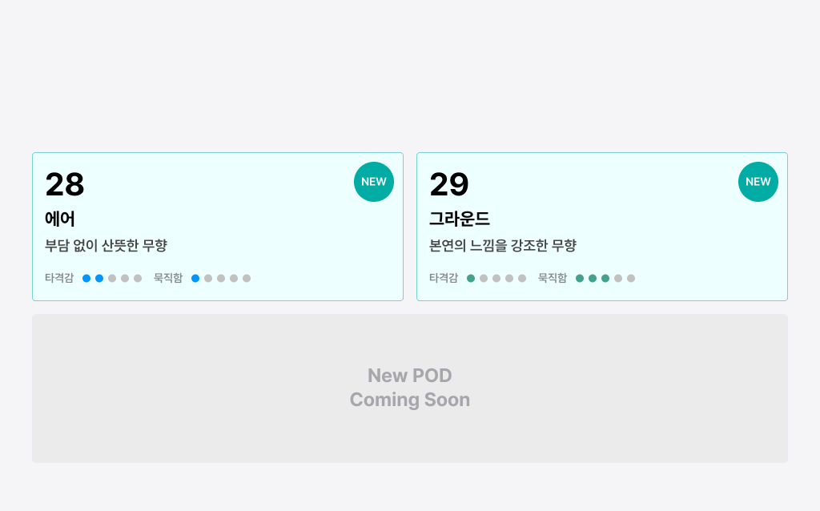Screen dimensions: 820x511
Task: Click the 타격감 label on 그라운드 card
Action: (x=444, y=279)
